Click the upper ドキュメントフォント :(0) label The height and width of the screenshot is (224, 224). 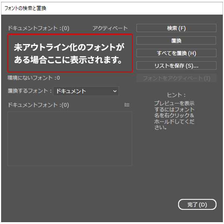[x=38, y=28]
